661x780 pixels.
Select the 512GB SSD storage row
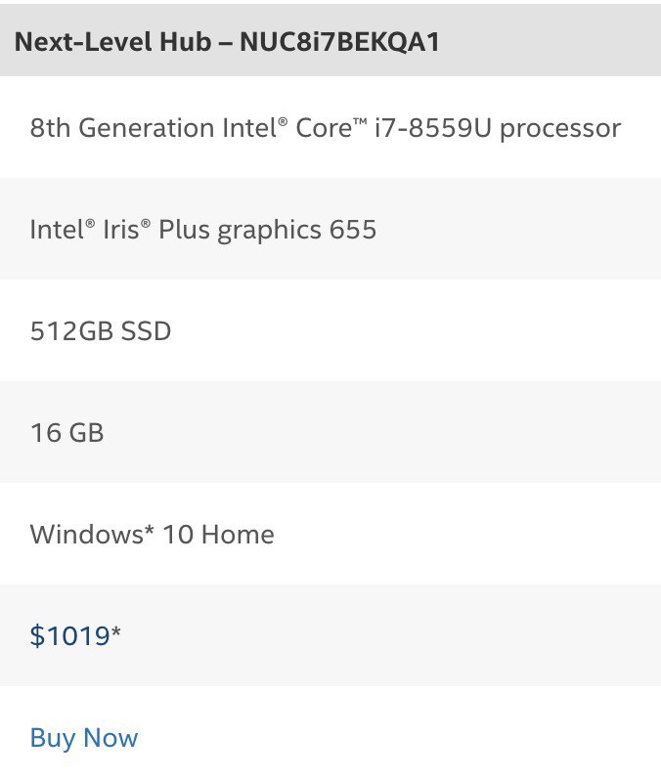(330, 330)
